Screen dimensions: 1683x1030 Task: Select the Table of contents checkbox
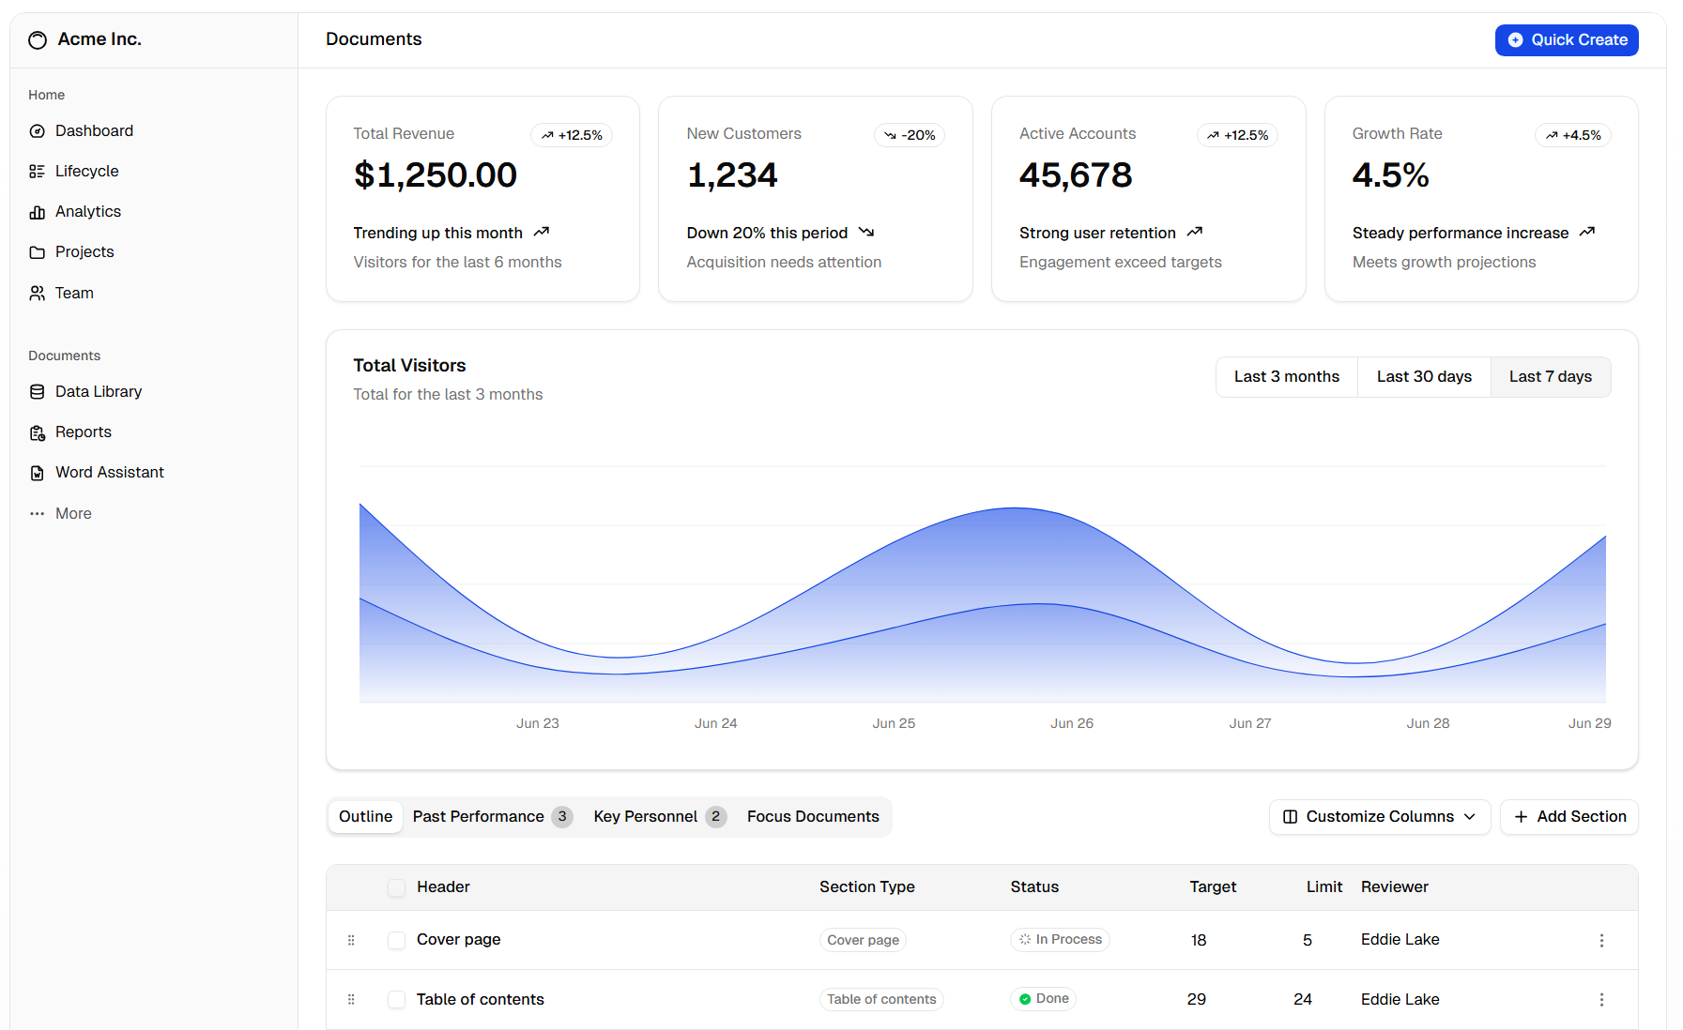point(396,999)
